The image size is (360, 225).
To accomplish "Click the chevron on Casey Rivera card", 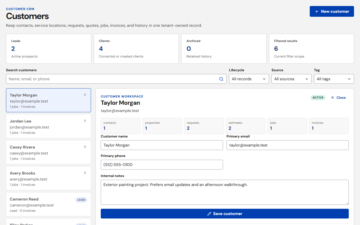I will tap(85, 147).
